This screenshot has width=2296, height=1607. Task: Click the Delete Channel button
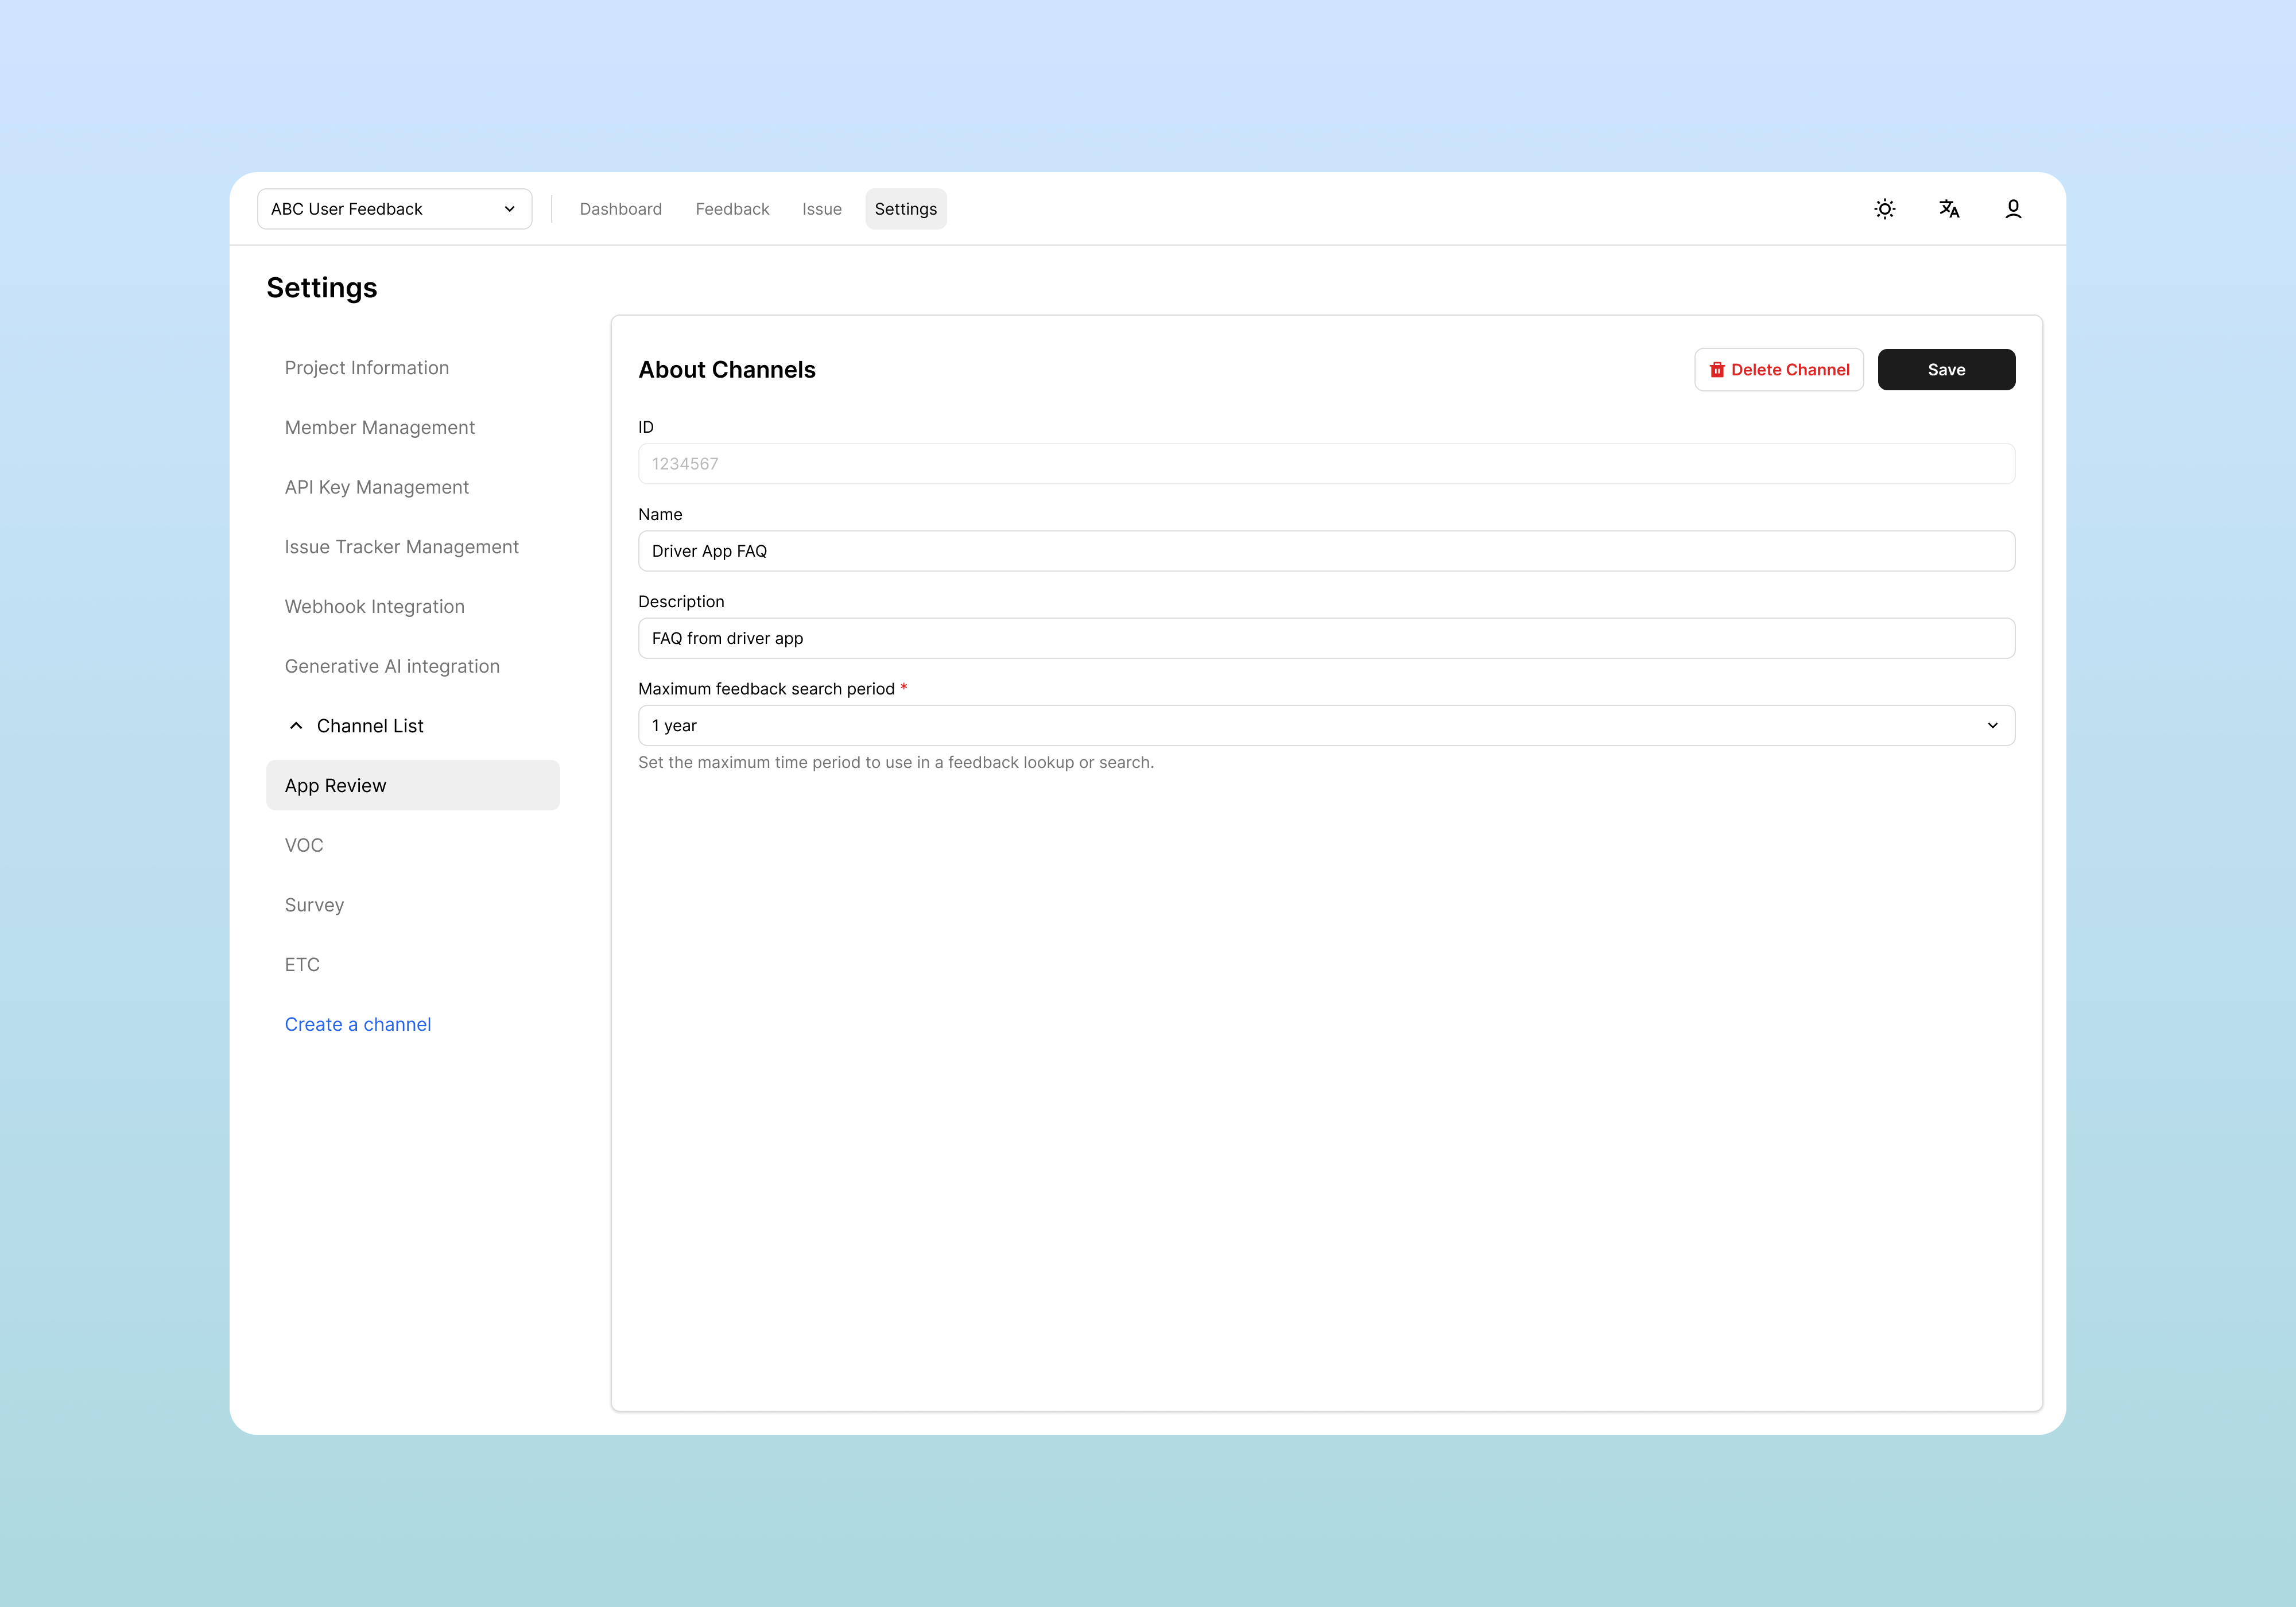pos(1778,370)
